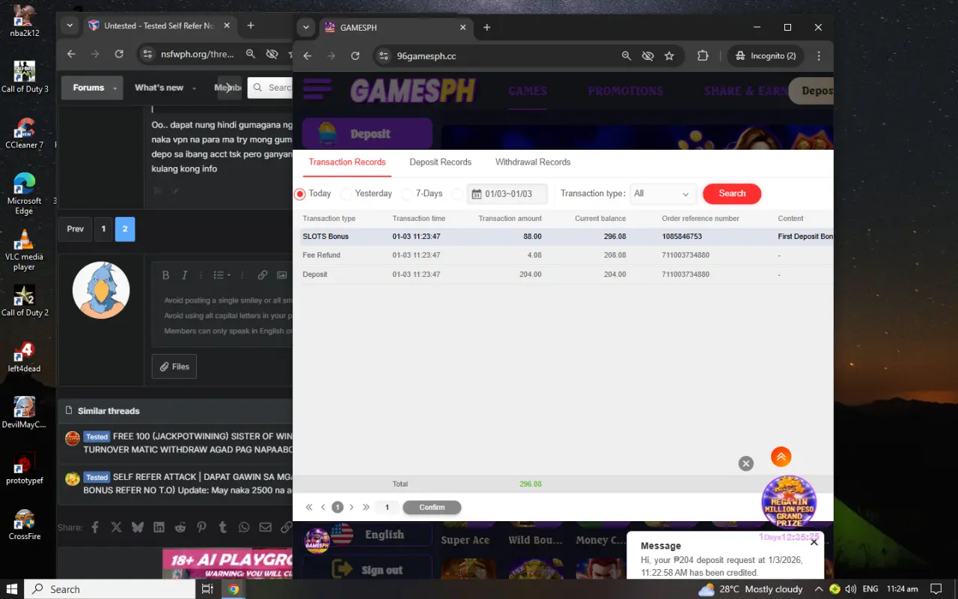Image resolution: width=958 pixels, height=599 pixels.
Task: Open the nba2k12 desktop shortcut
Action: [24, 21]
